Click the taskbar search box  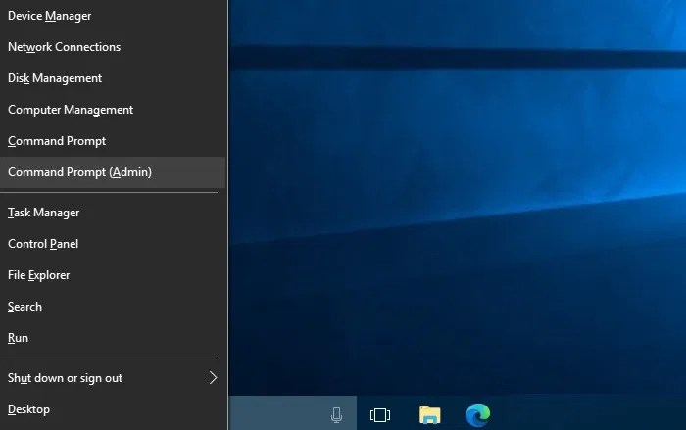[293, 413]
